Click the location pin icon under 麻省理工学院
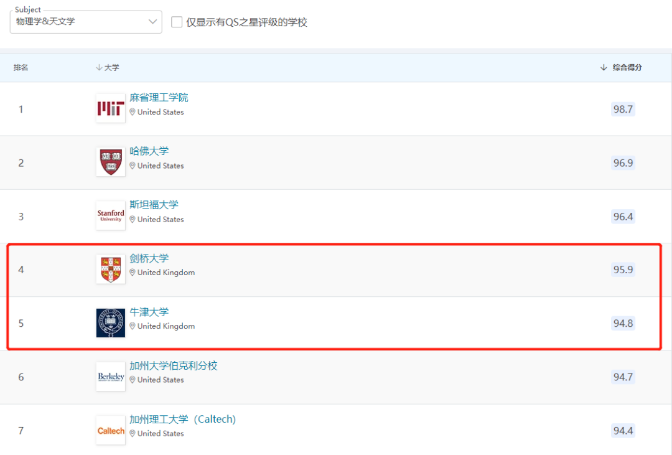 pos(133,112)
